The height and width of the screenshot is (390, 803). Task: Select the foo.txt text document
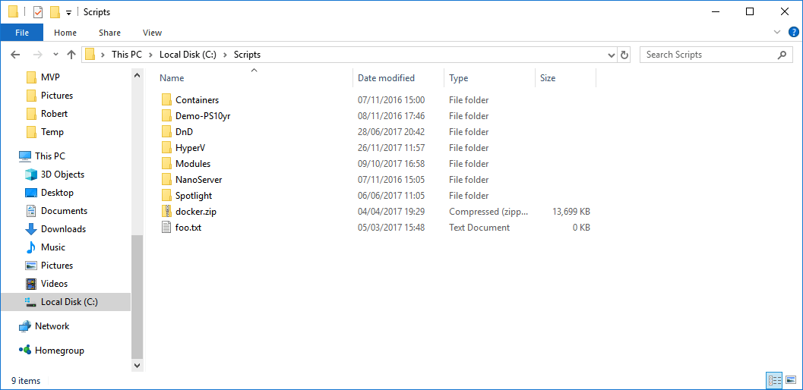tap(188, 227)
